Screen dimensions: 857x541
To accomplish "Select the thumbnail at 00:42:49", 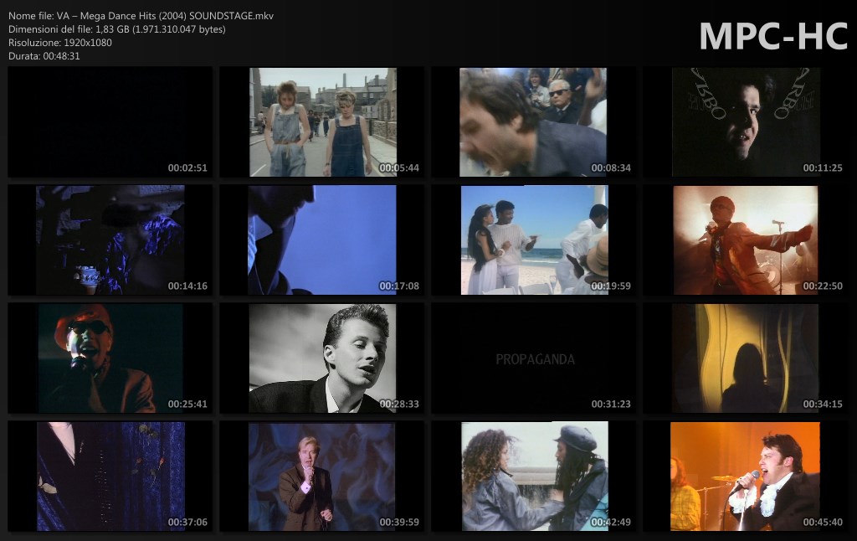I will pyautogui.click(x=533, y=477).
